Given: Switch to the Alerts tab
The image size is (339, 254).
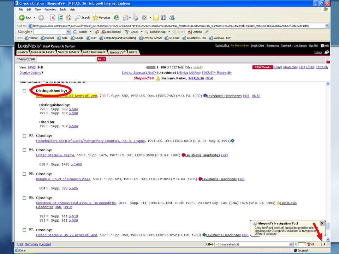Looking at the screenshot, I should (133, 52).
